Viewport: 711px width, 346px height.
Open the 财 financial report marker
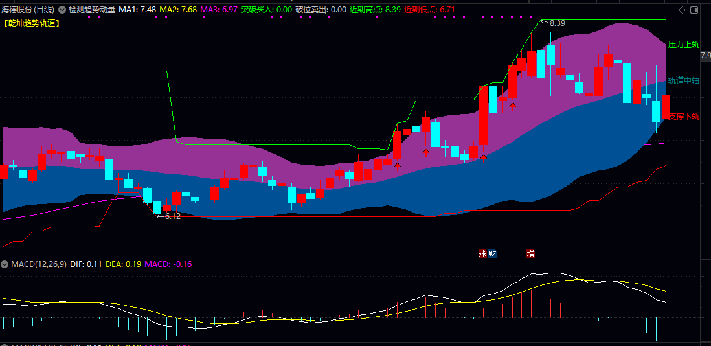(492, 253)
